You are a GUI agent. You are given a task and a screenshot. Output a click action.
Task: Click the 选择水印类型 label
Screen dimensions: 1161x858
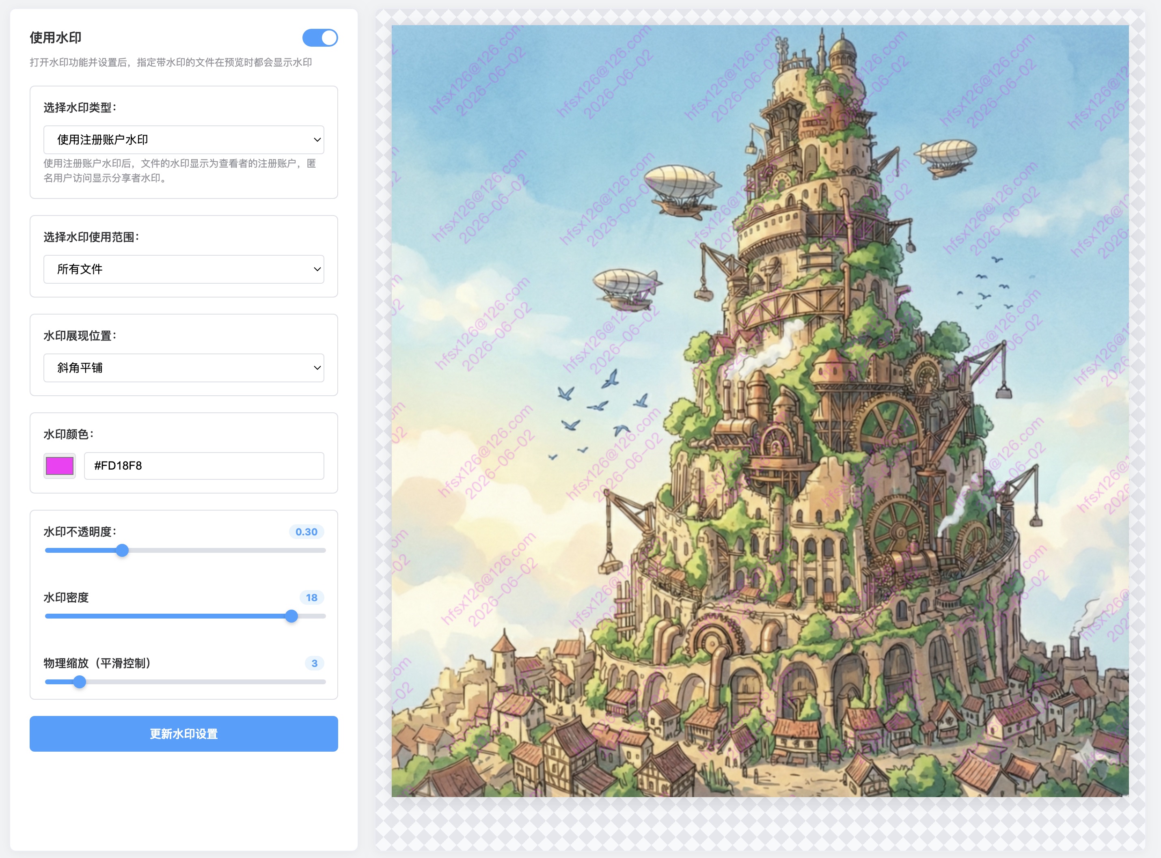click(80, 108)
